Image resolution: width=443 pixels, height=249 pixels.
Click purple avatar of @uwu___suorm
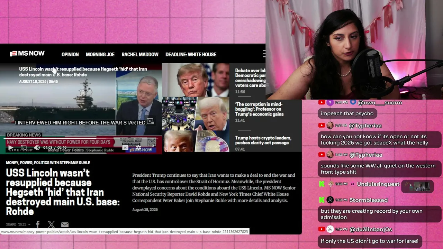click(x=330, y=102)
